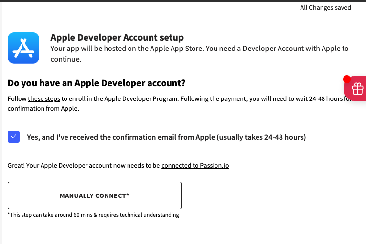
Task: Open the "these steps" enrollment link
Action: (x=44, y=98)
